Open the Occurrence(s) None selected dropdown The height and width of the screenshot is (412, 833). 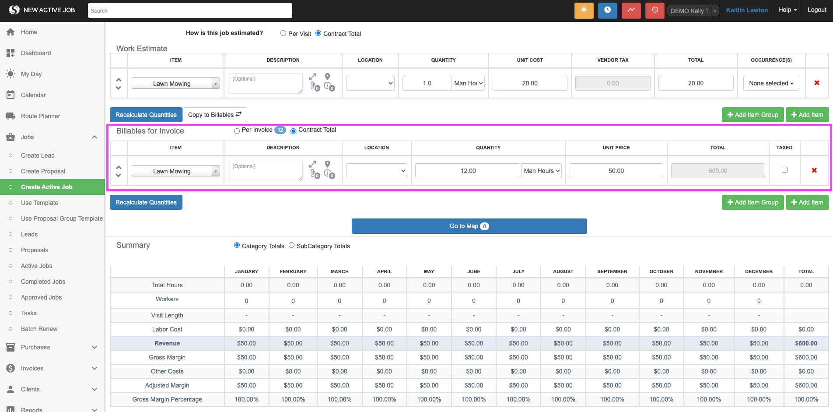(771, 83)
